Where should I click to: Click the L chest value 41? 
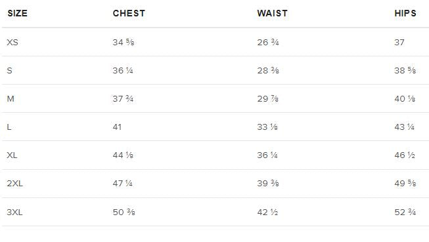117,127
